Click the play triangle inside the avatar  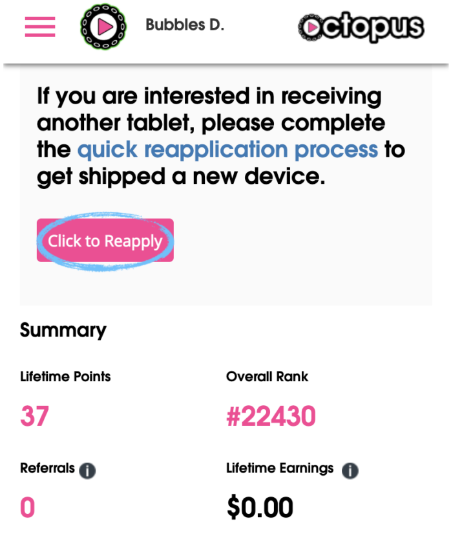click(105, 27)
